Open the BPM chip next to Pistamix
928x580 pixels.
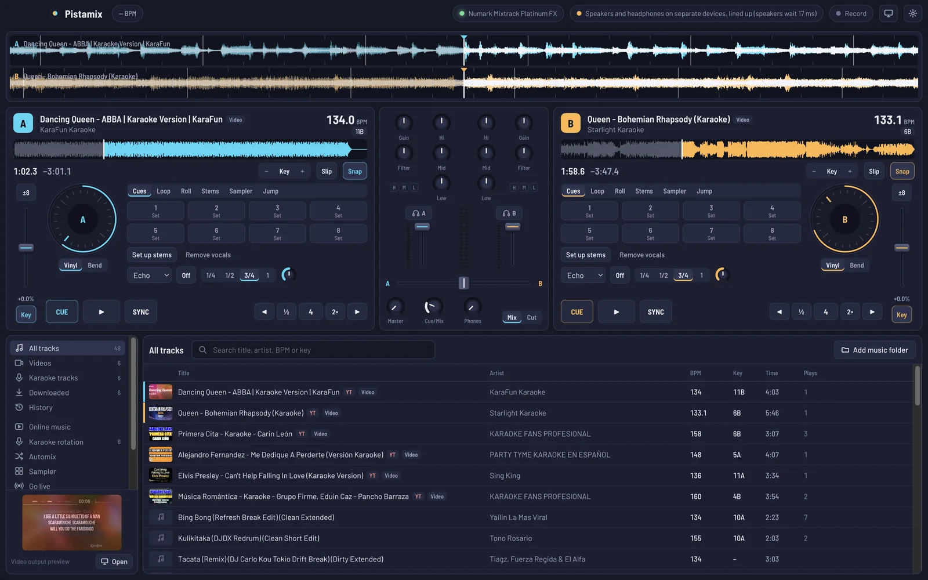pos(128,13)
